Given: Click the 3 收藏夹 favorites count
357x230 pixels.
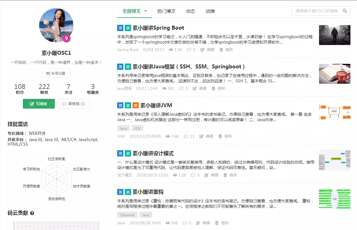Looking at the screenshot, I should click(93, 89).
